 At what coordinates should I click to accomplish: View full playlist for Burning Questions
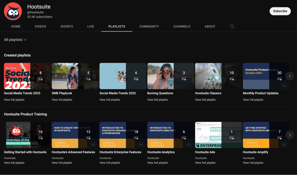pos(157,100)
